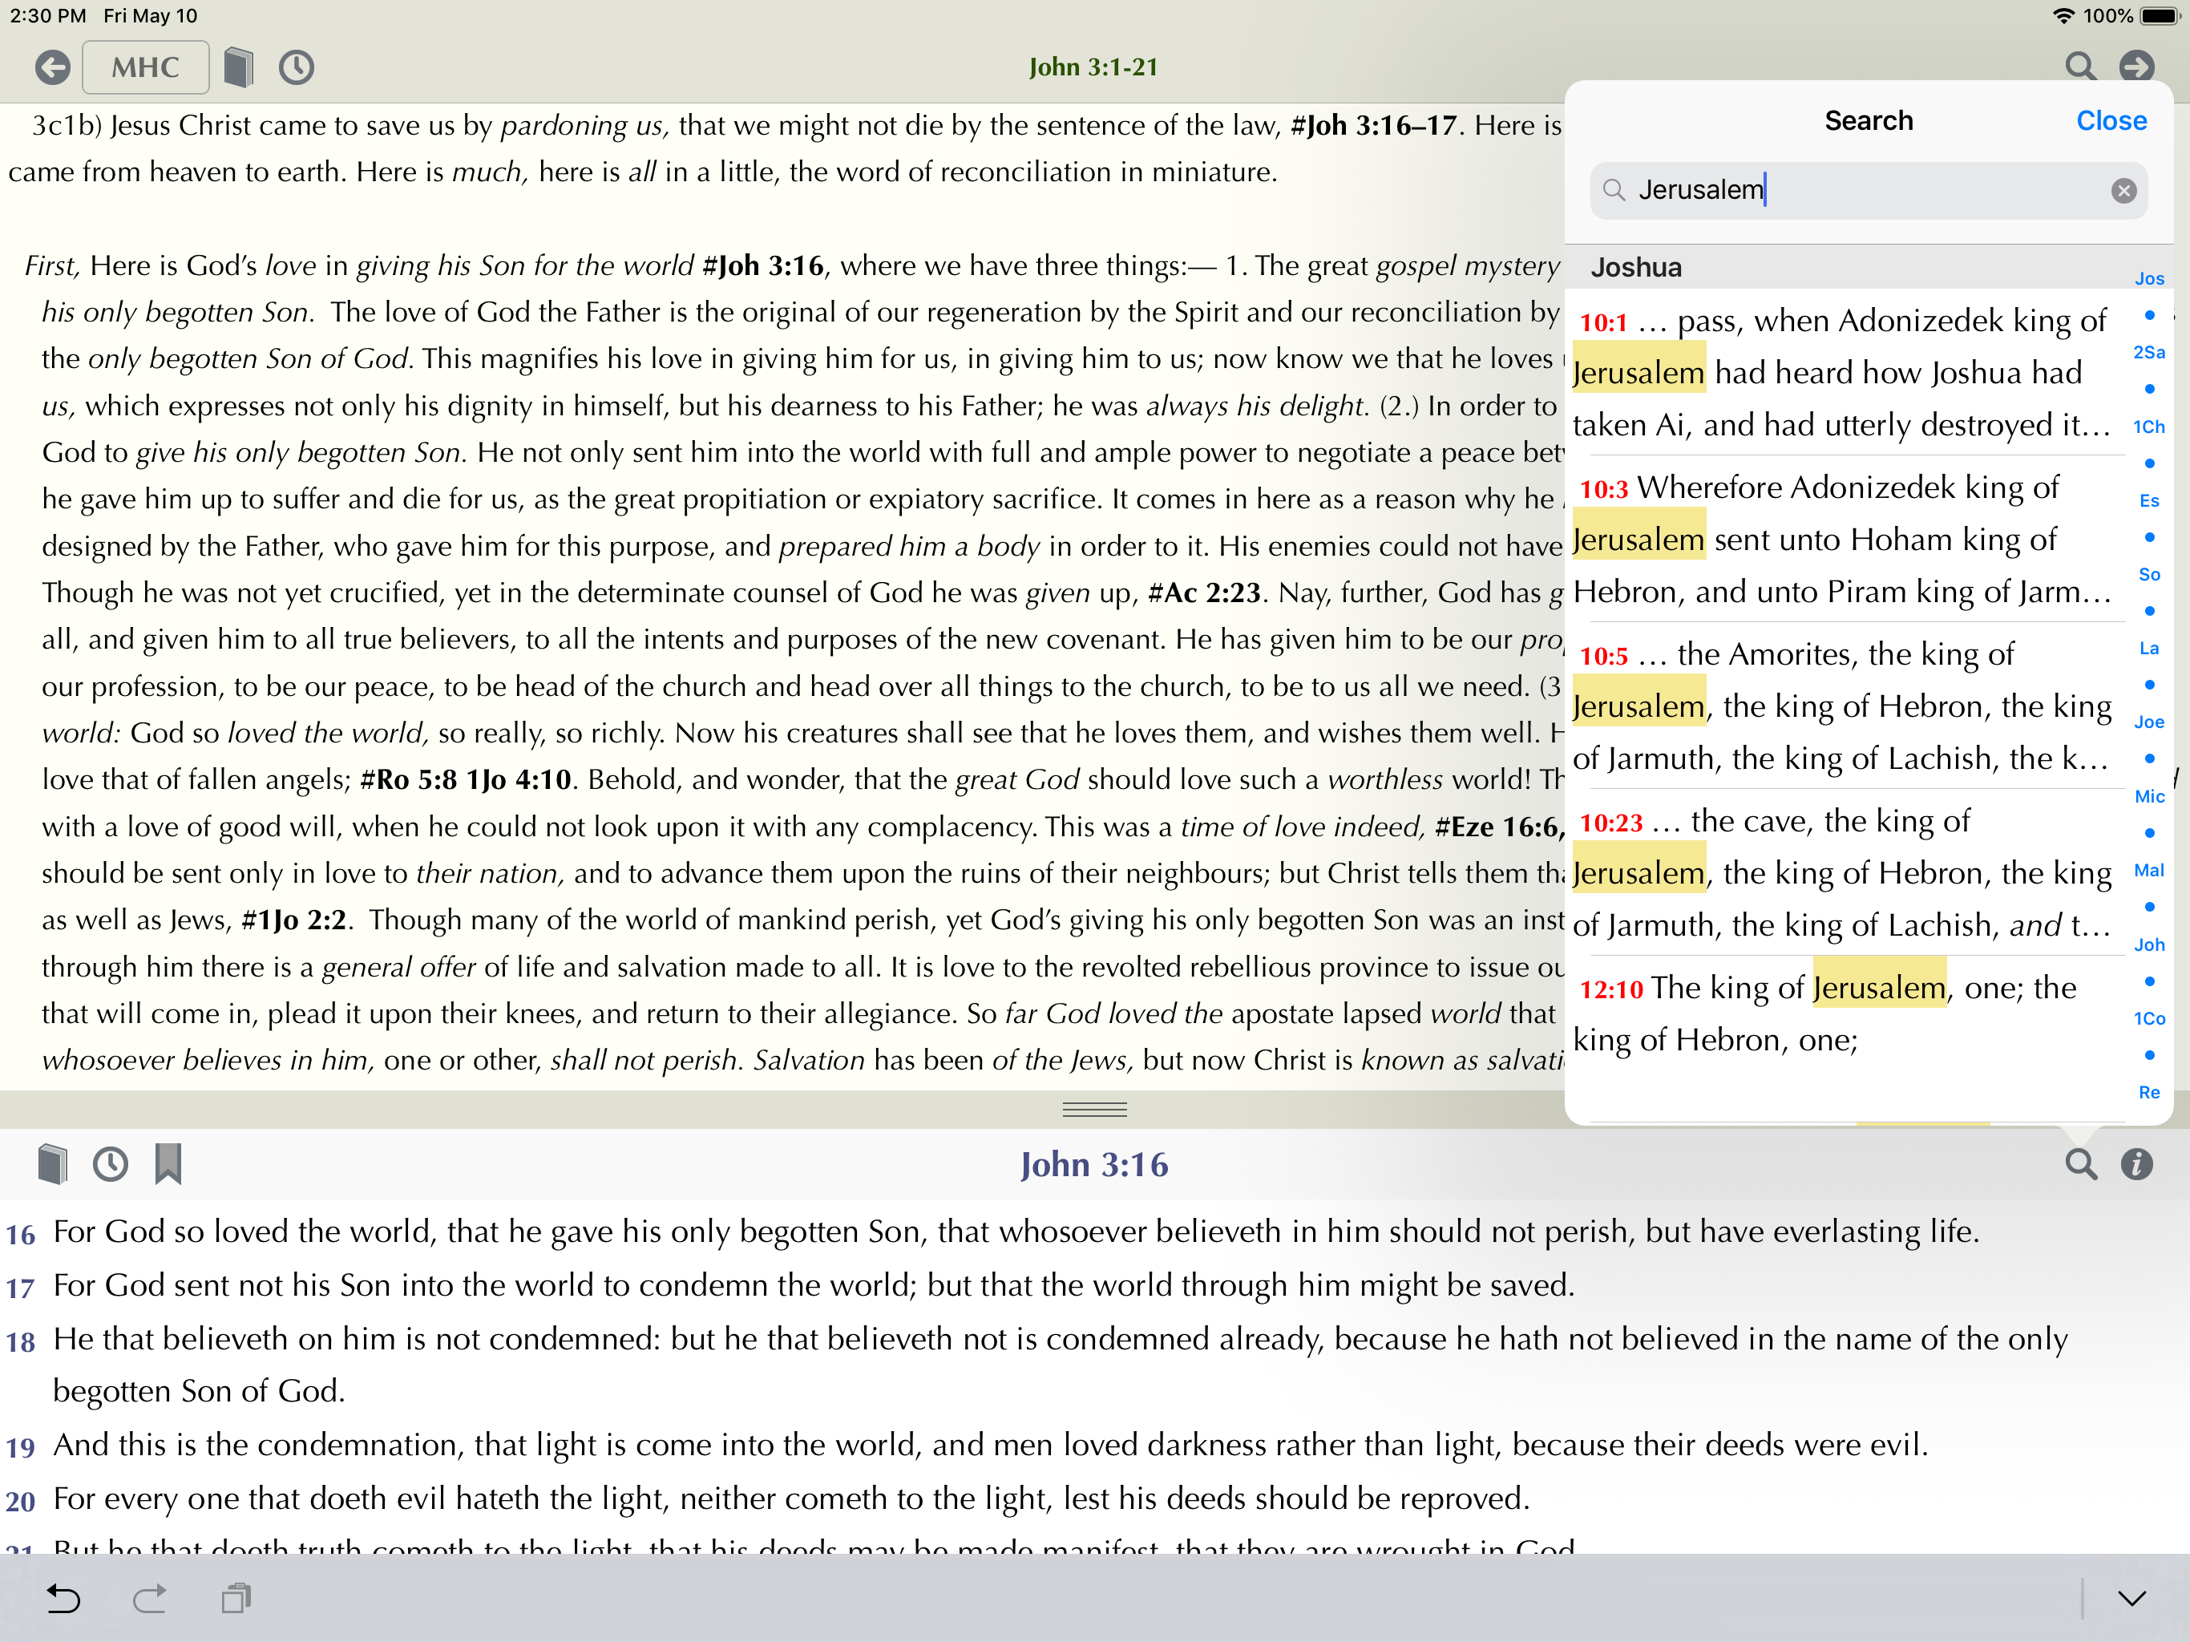
Task: Open library book icon in top toolbar
Action: coord(237,67)
